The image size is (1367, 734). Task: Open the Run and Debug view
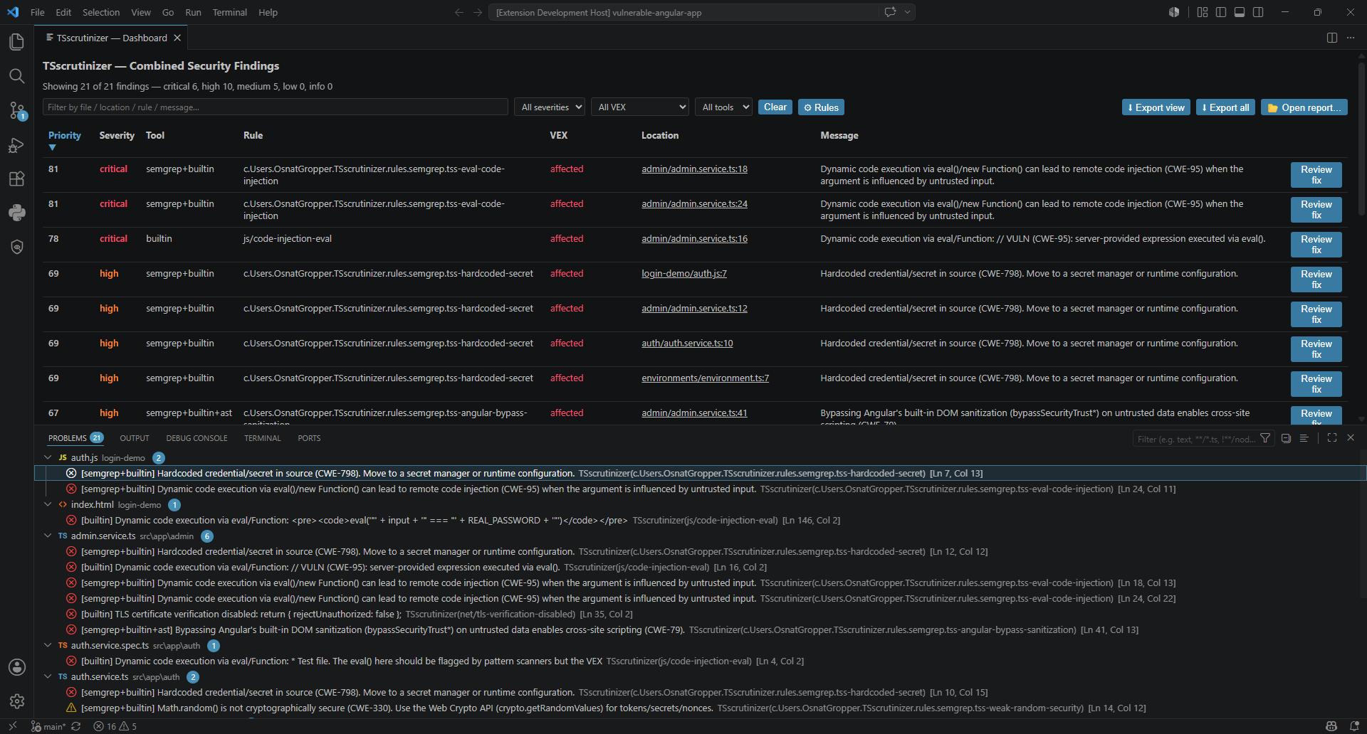17,144
